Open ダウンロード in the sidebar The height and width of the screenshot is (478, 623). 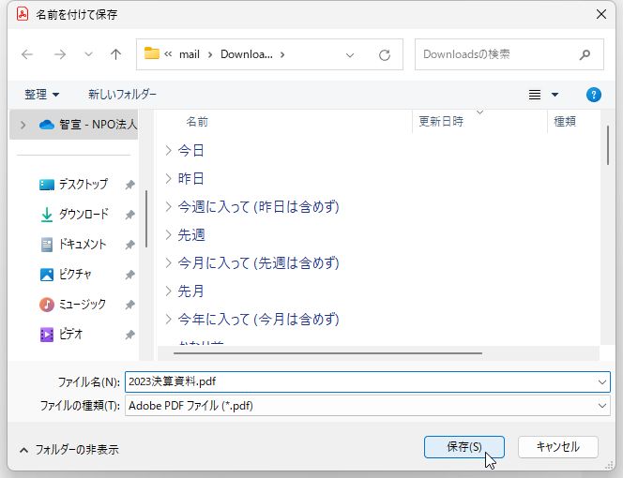[x=84, y=215]
